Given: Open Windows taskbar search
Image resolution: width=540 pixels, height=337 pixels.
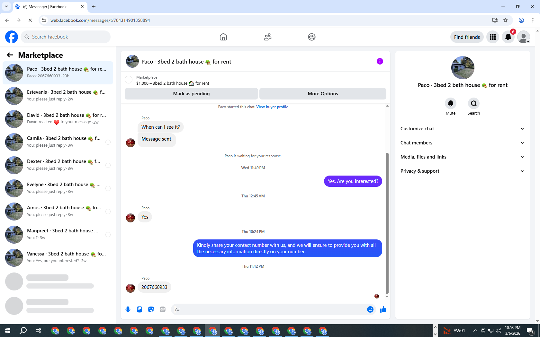Looking at the screenshot, I should pos(23,331).
